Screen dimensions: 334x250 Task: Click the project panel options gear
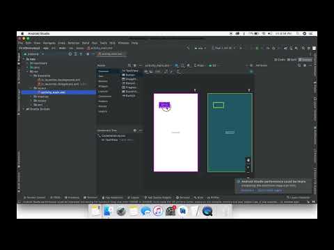coord(88,54)
